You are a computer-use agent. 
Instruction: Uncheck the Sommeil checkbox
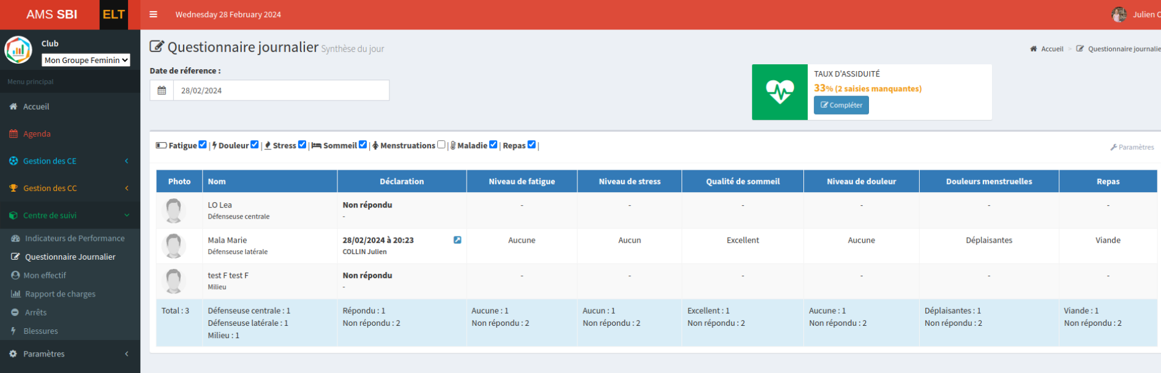363,145
